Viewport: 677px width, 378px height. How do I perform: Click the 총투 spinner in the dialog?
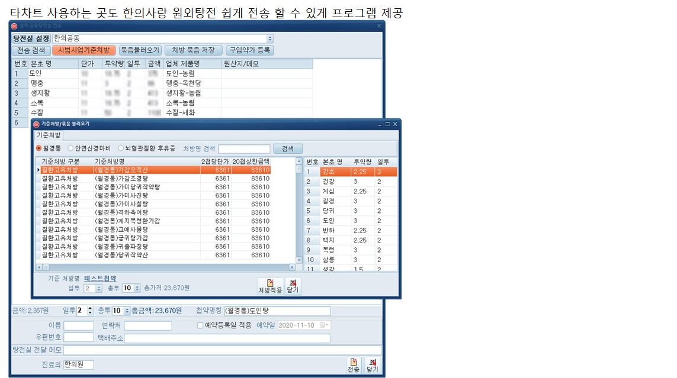[x=137, y=288]
